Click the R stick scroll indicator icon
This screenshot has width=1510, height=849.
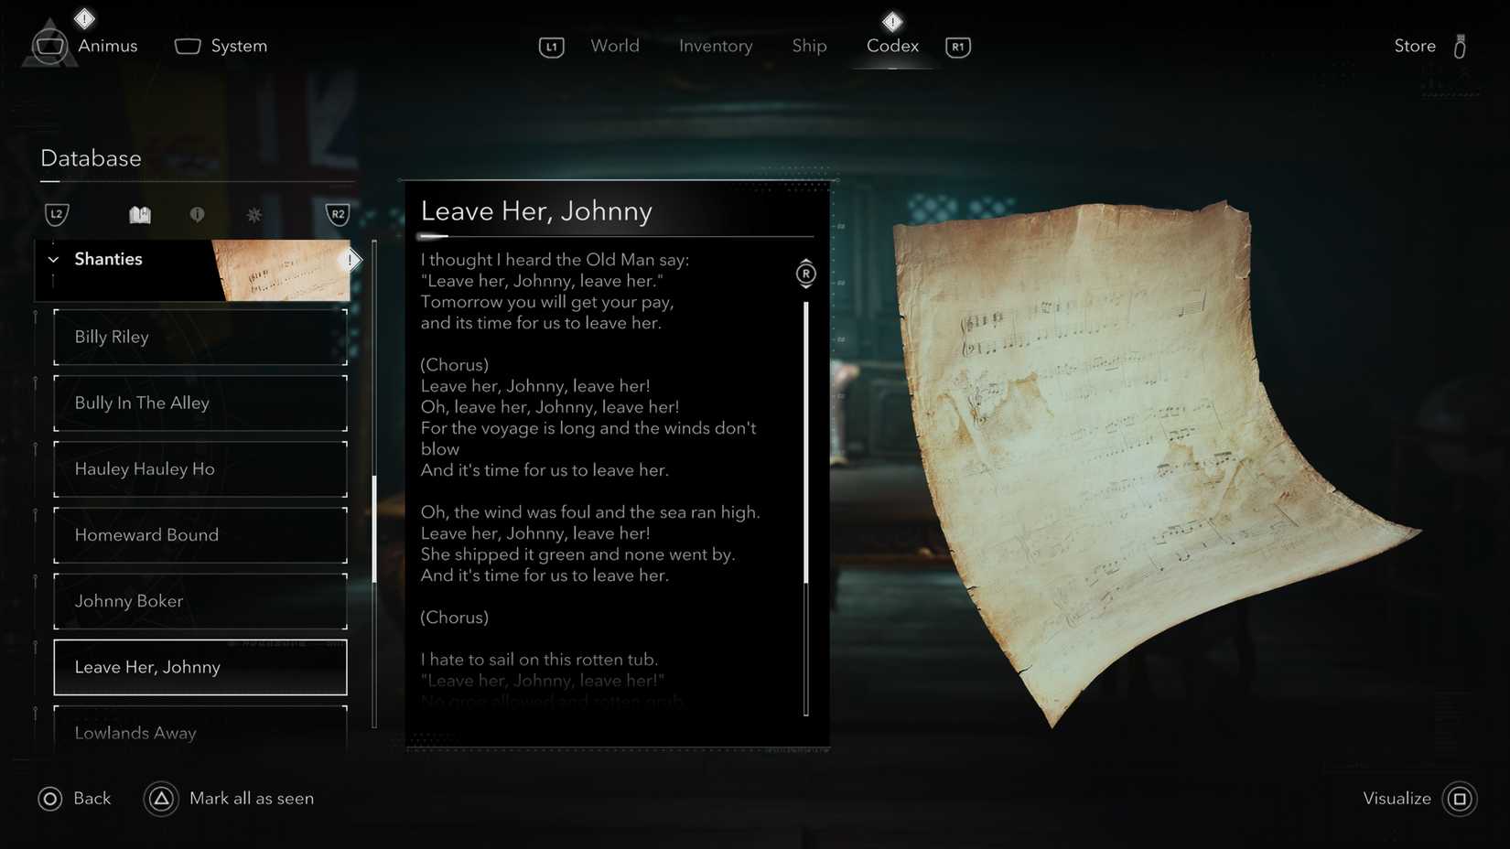[805, 274]
